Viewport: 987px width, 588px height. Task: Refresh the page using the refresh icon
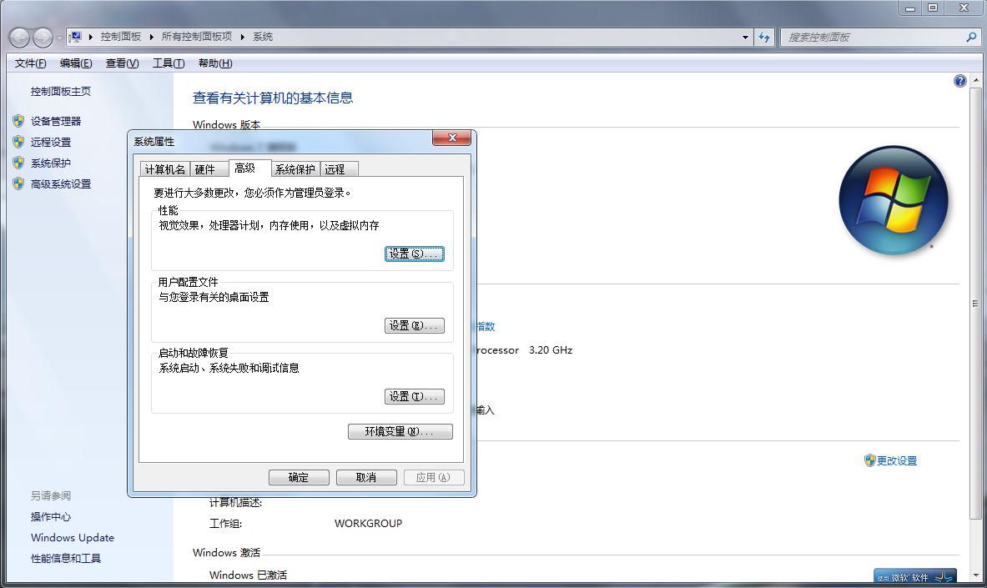[x=765, y=37]
